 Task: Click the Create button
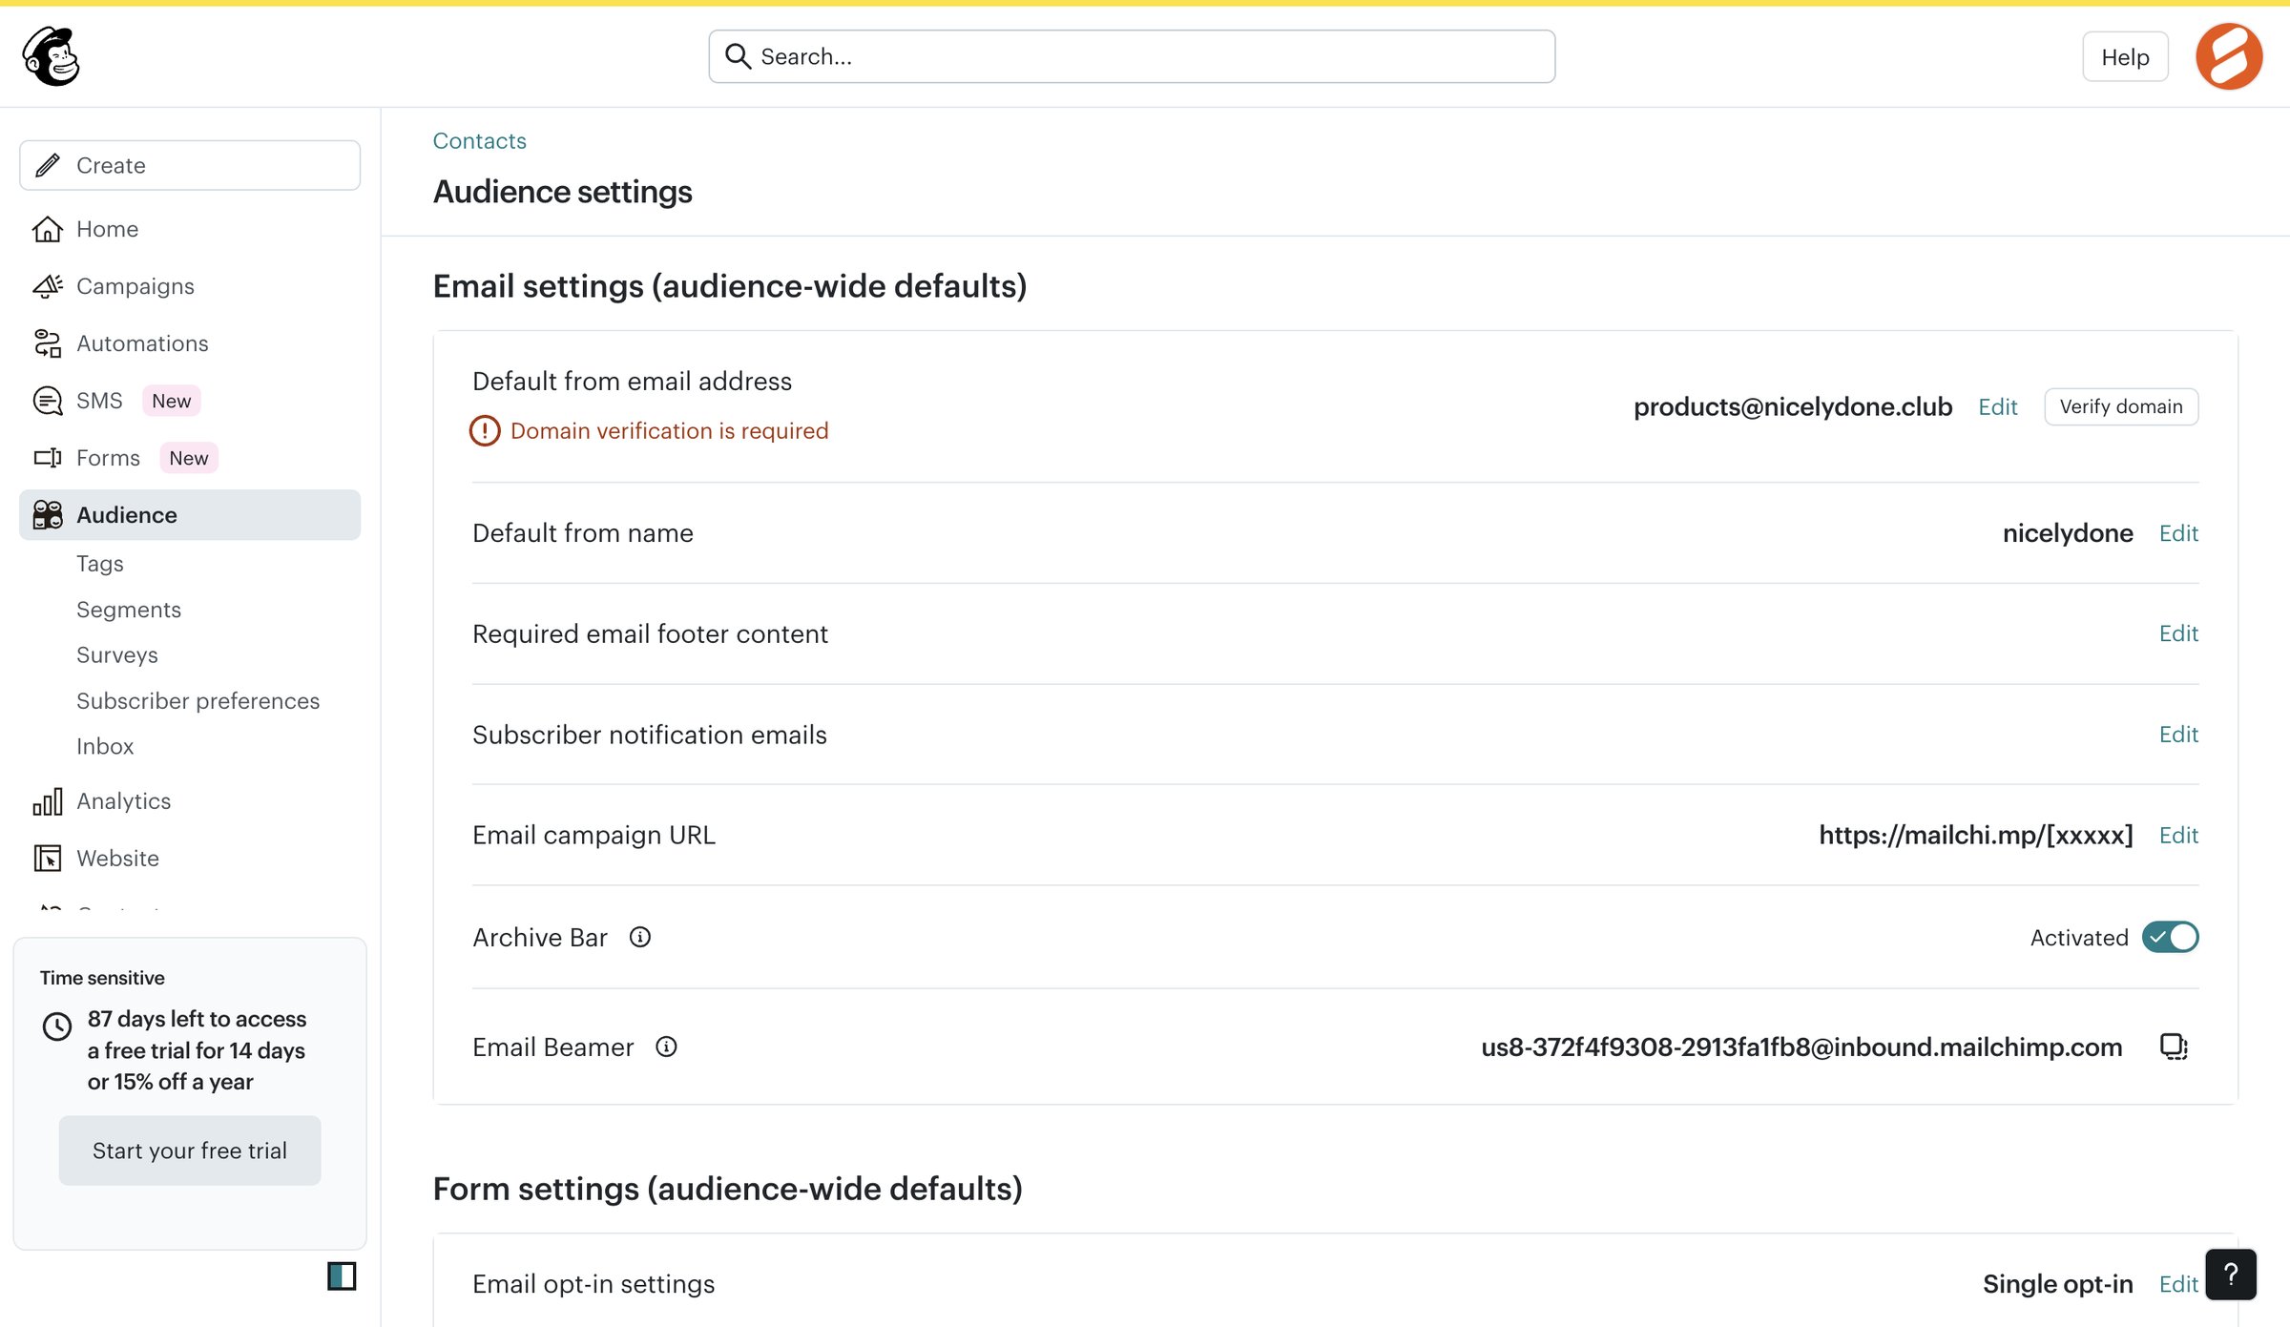[190, 165]
